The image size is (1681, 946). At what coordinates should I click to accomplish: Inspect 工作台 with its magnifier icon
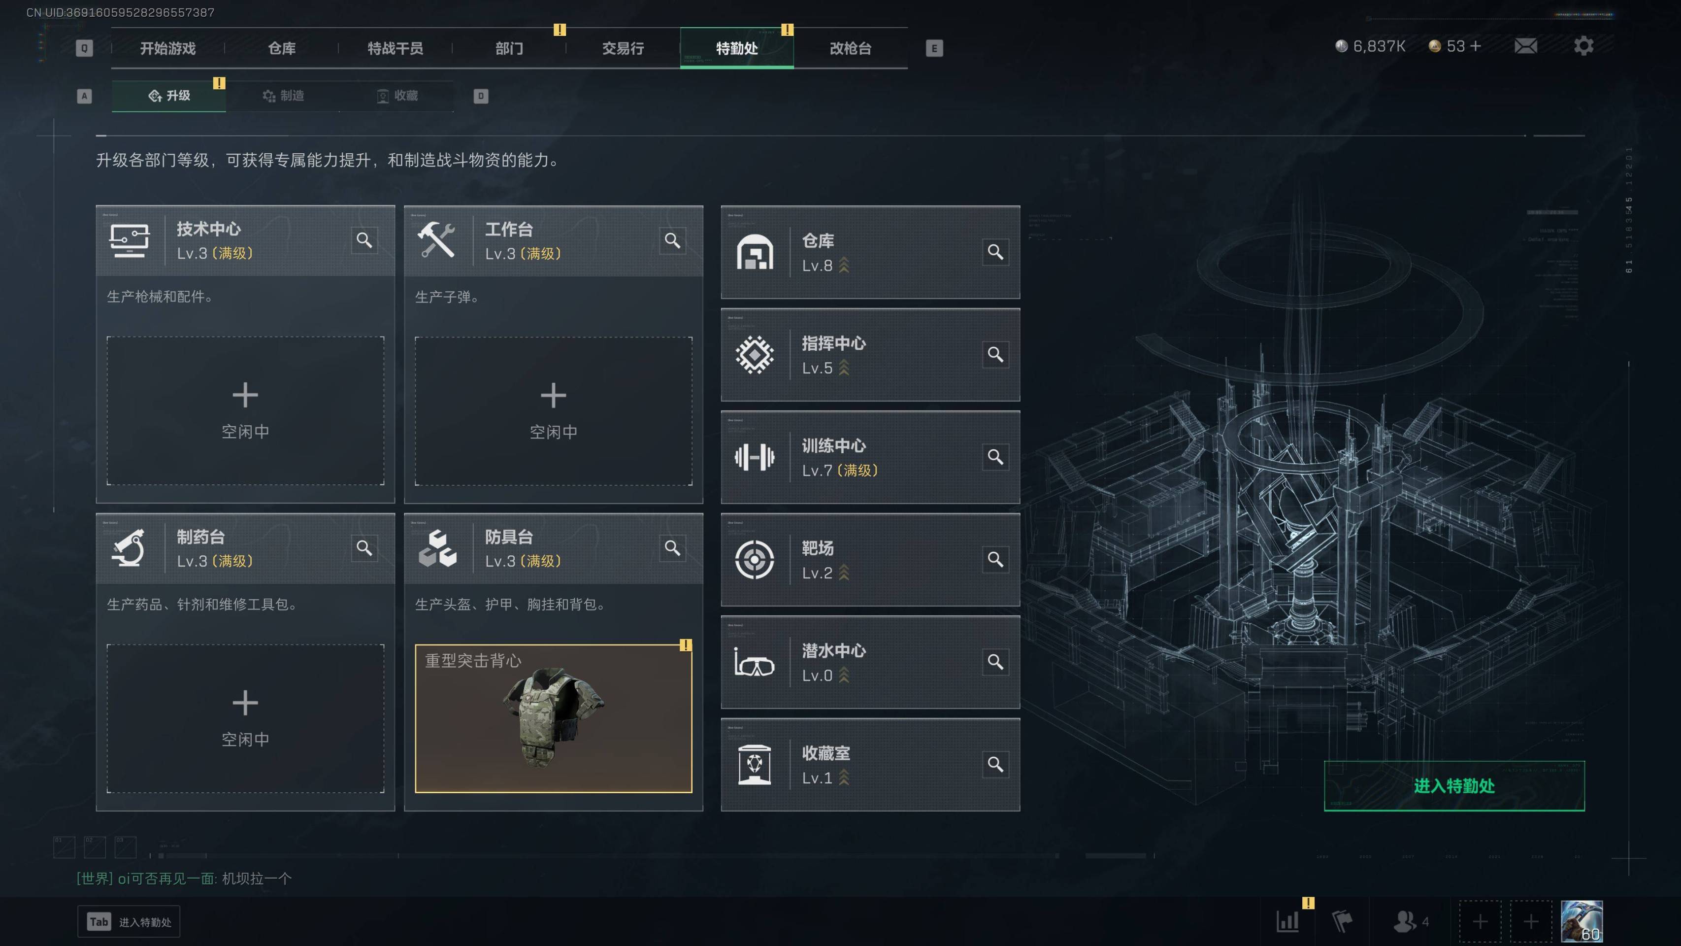pyautogui.click(x=672, y=241)
